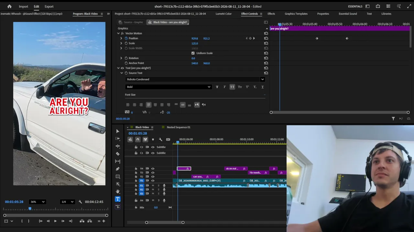
Task: Select the Razor tool
Action: (118, 154)
